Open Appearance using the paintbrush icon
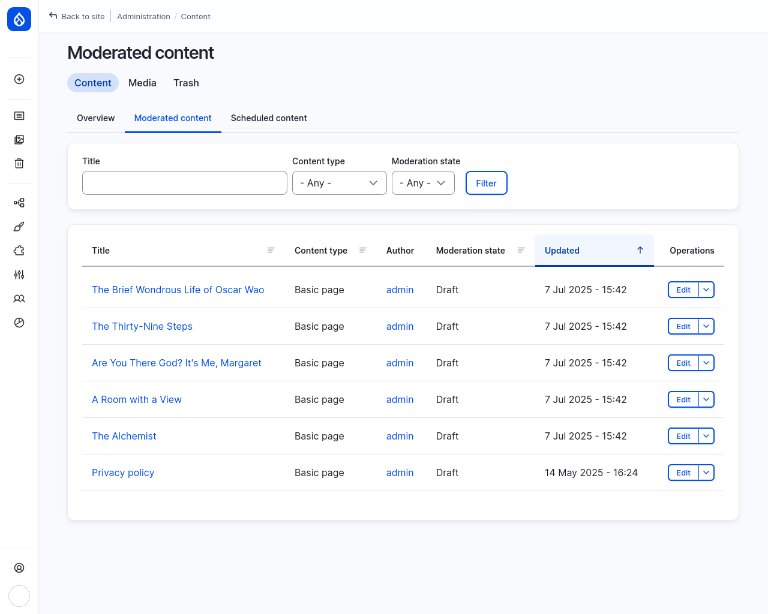The image size is (768, 614). point(19,227)
